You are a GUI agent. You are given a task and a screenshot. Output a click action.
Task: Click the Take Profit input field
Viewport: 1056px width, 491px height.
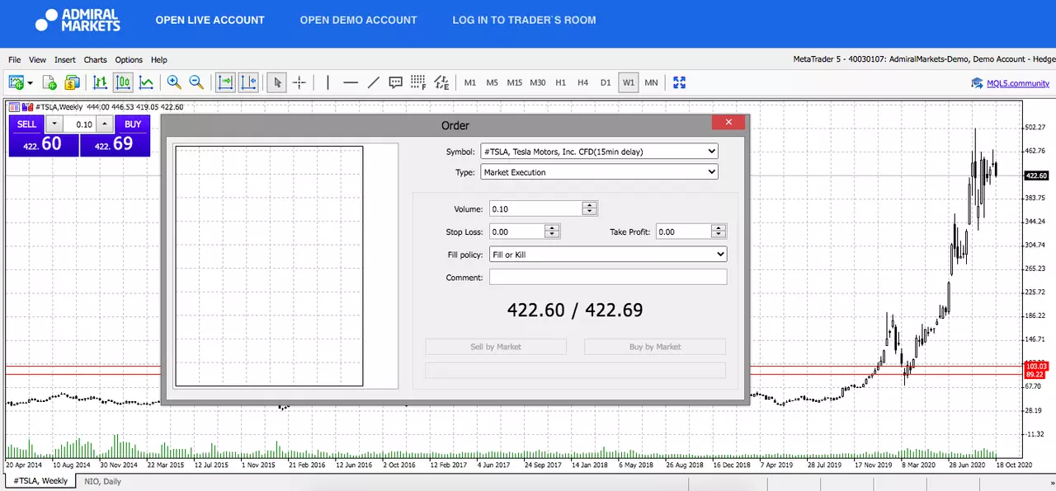pyautogui.click(x=684, y=232)
